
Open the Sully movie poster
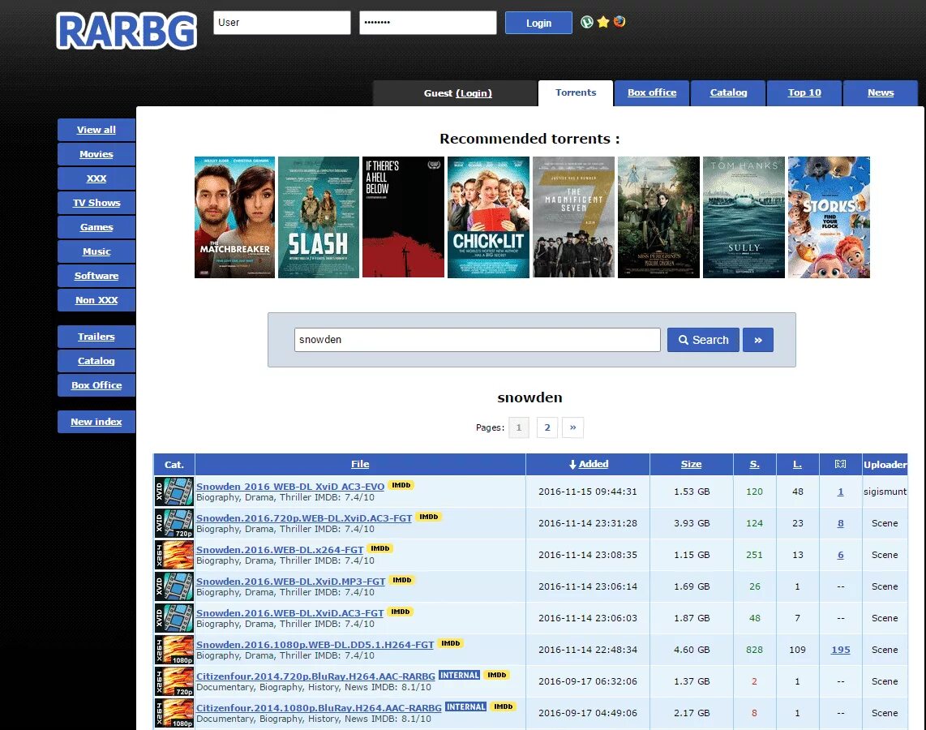(744, 217)
